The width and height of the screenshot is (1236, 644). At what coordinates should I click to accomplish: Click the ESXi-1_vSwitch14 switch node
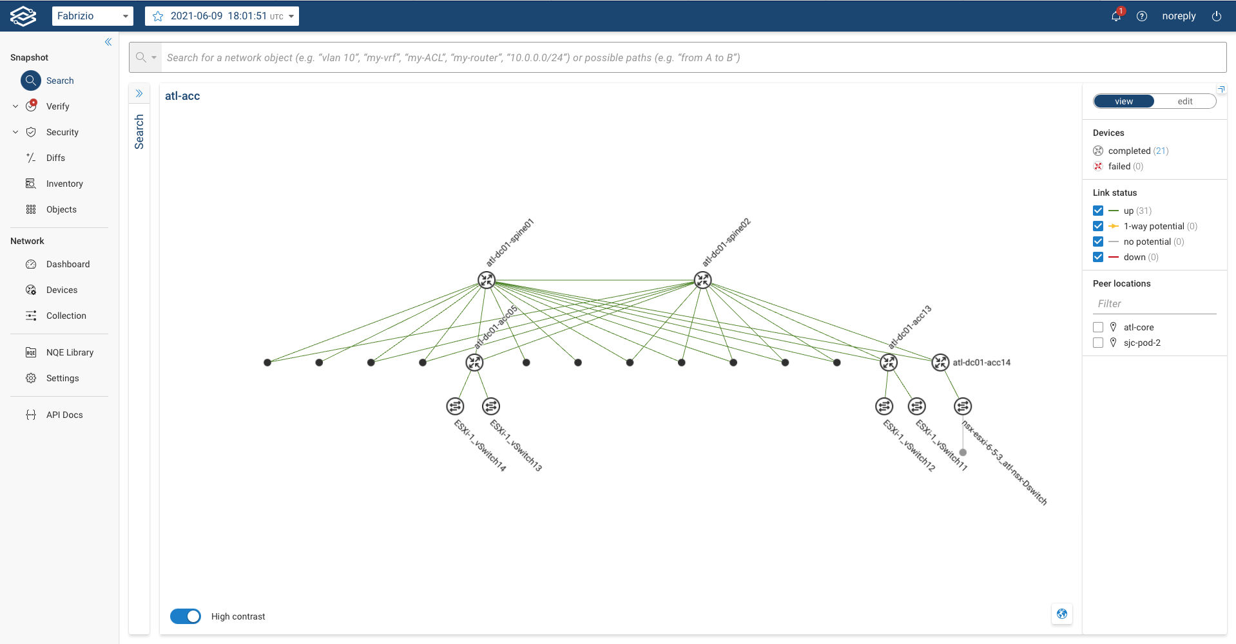[456, 406]
